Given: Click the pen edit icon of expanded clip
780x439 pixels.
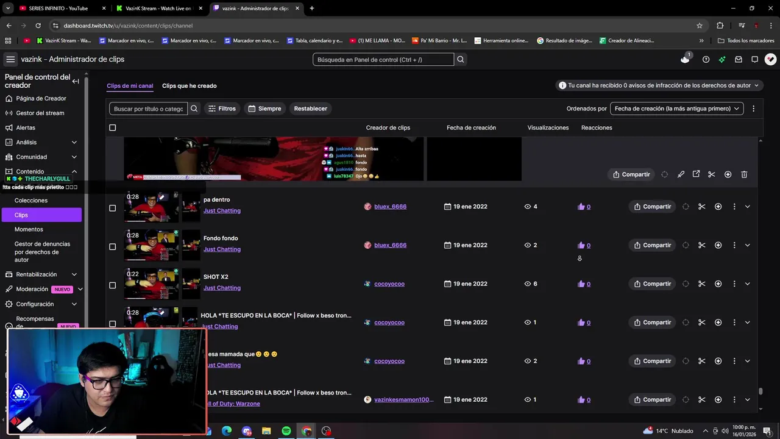Looking at the screenshot, I should click(x=681, y=174).
